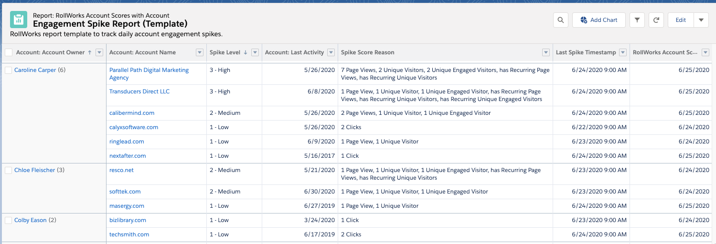Open calibermind.com account link
This screenshot has width=716, height=244.
click(132, 113)
